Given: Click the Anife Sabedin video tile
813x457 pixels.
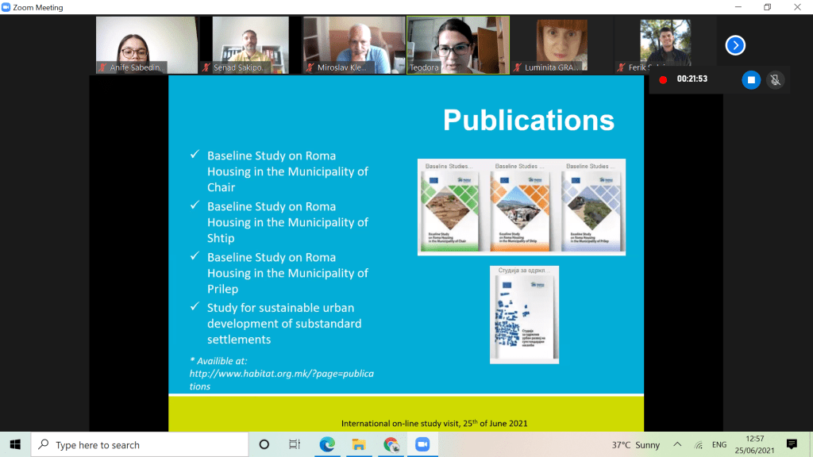Looking at the screenshot, I should tap(146, 45).
